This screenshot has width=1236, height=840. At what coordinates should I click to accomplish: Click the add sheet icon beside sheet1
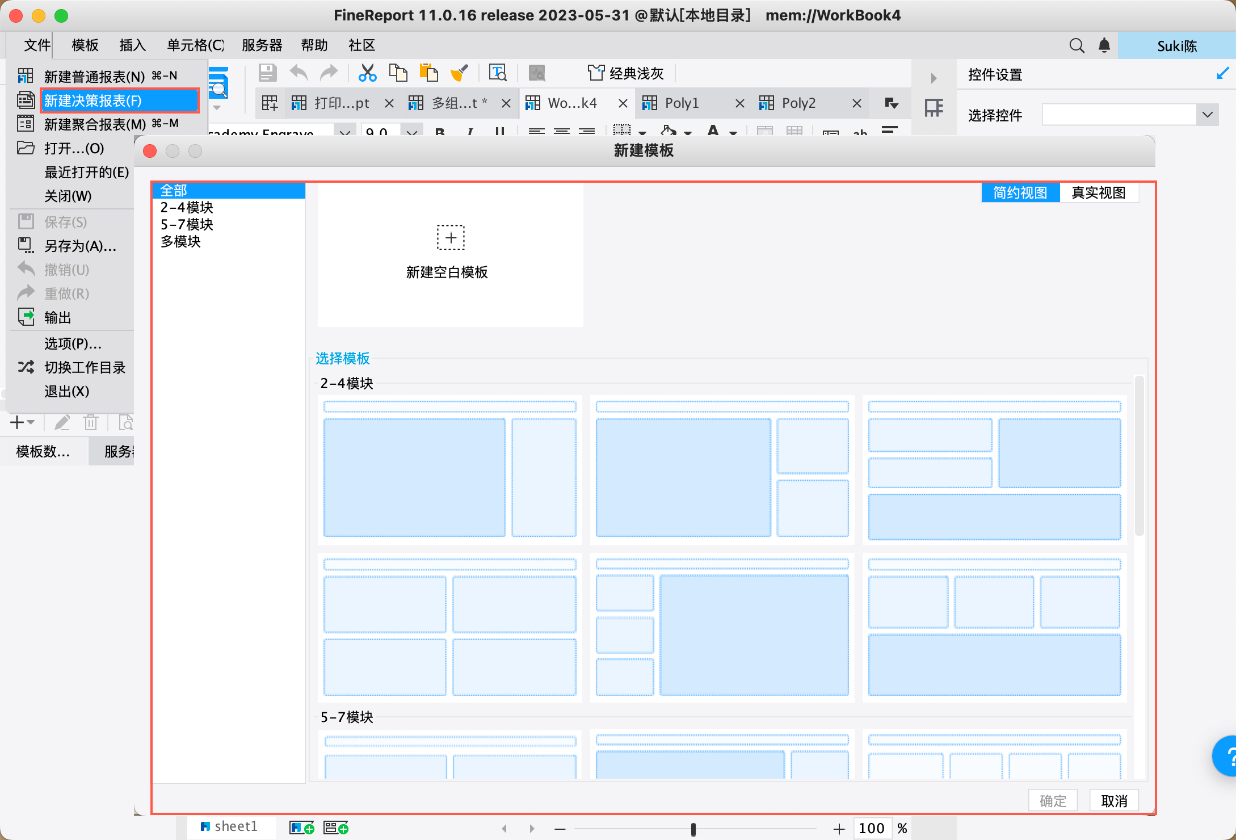pyautogui.click(x=301, y=828)
